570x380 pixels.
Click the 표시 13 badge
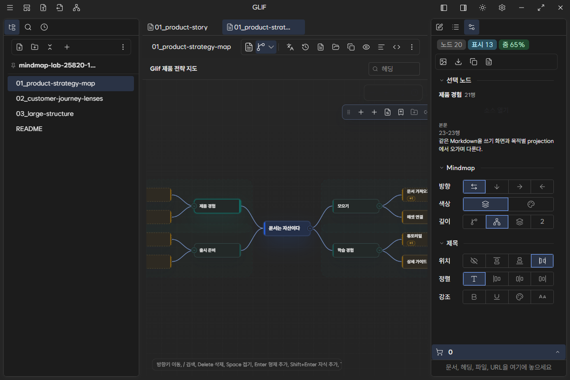(x=482, y=45)
